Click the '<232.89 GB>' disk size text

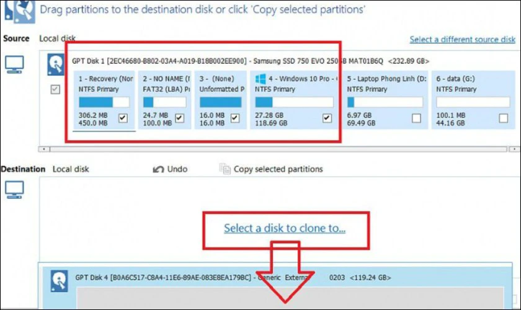pyautogui.click(x=409, y=61)
